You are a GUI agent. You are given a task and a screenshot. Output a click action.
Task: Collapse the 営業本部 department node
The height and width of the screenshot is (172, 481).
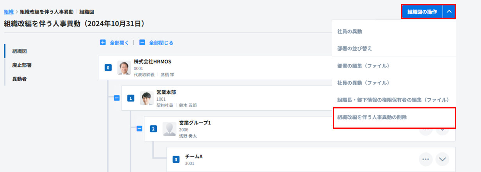(x=116, y=98)
